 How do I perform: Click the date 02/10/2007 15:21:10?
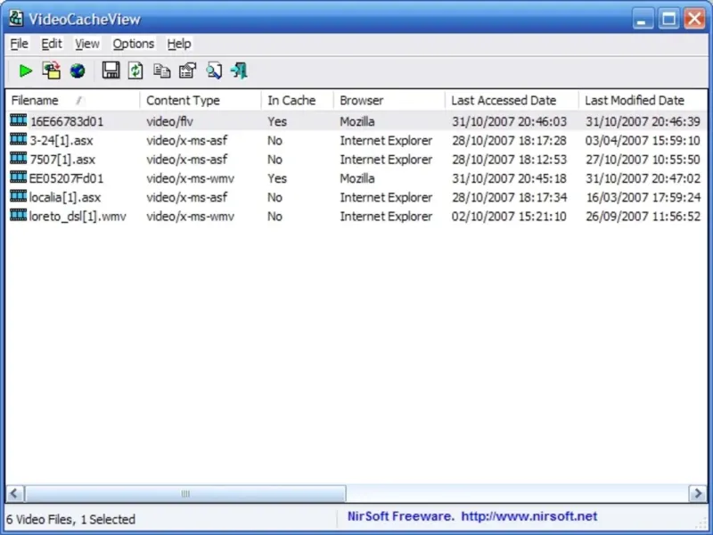click(509, 217)
